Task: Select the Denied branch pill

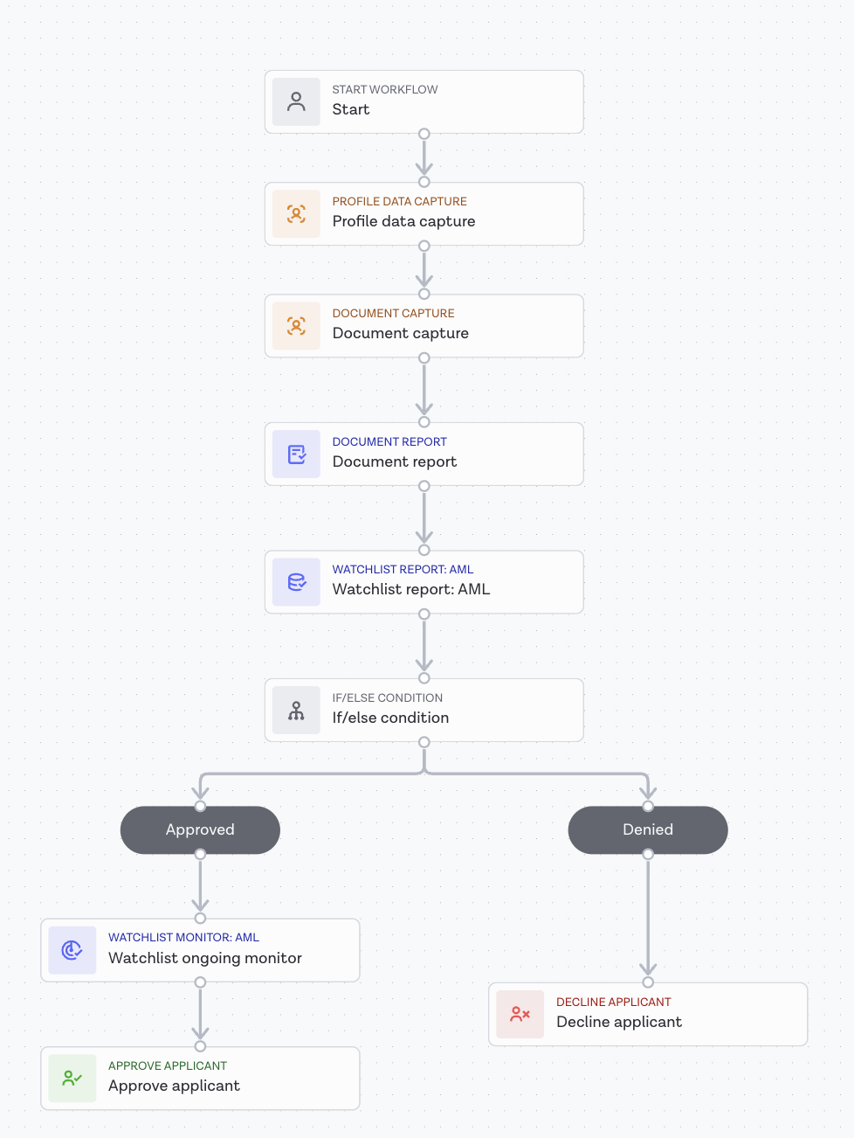Action: pyautogui.click(x=648, y=829)
